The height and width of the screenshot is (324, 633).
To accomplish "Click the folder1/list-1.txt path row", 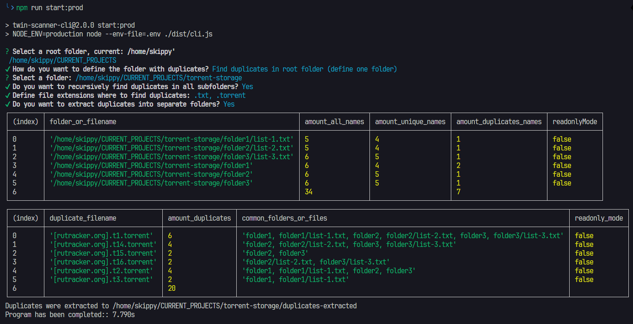I will click(x=172, y=139).
